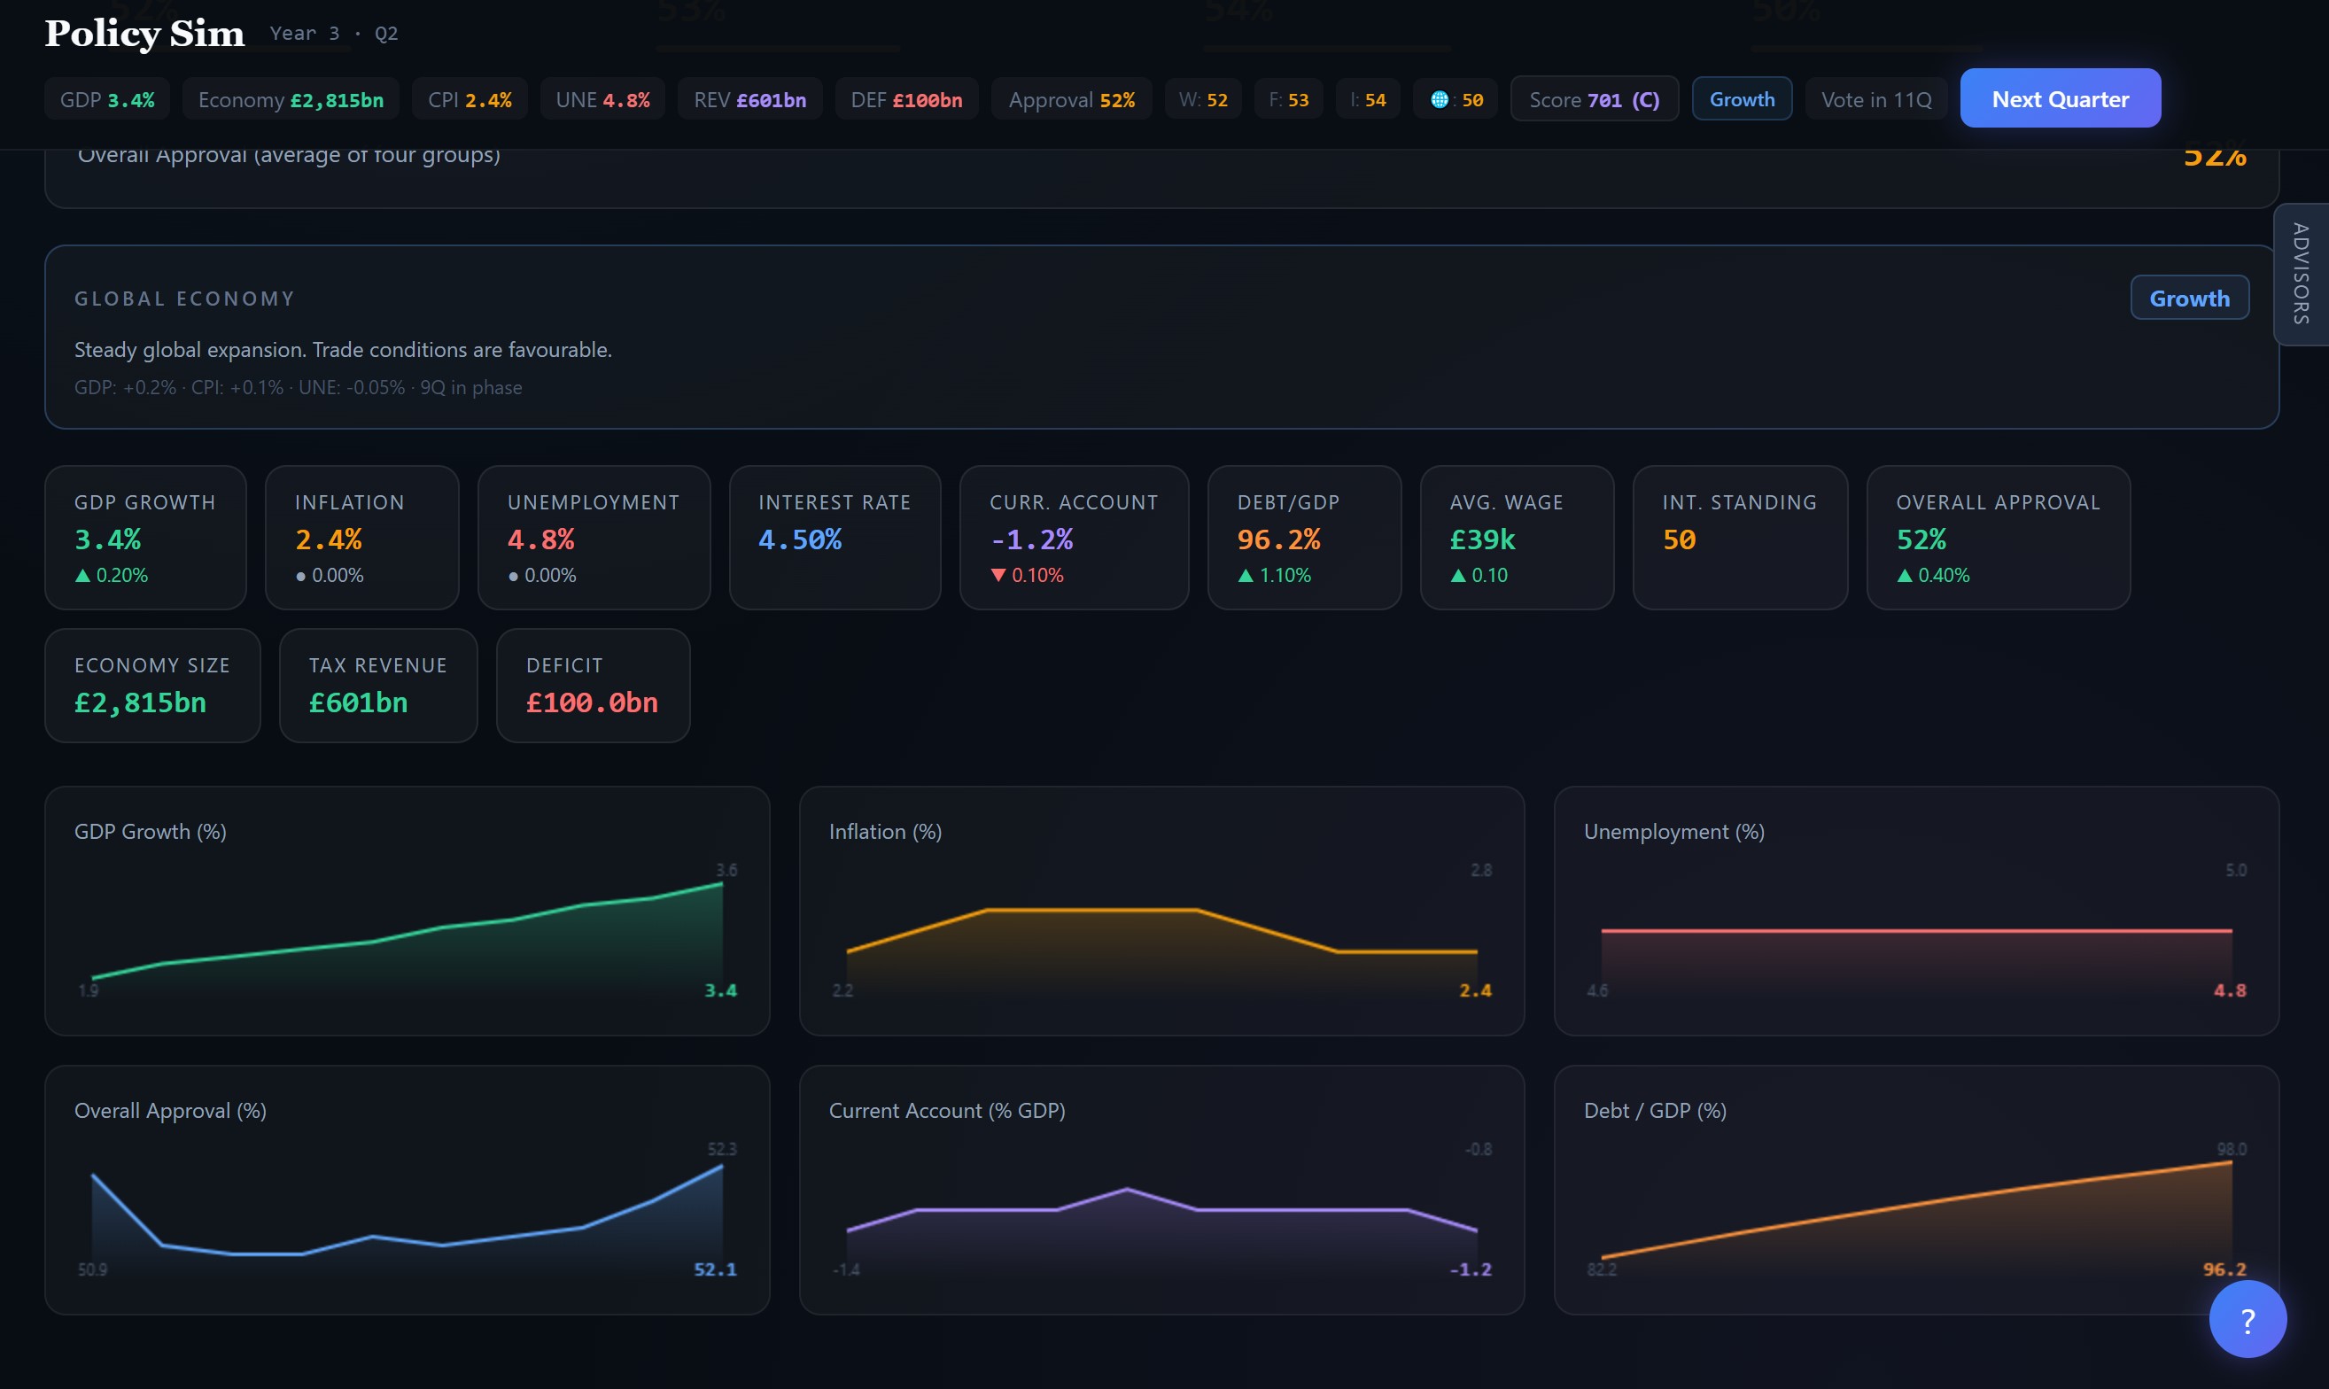The height and width of the screenshot is (1389, 2329).
Task: Click the Policy Sim title logo
Action: click(x=144, y=34)
